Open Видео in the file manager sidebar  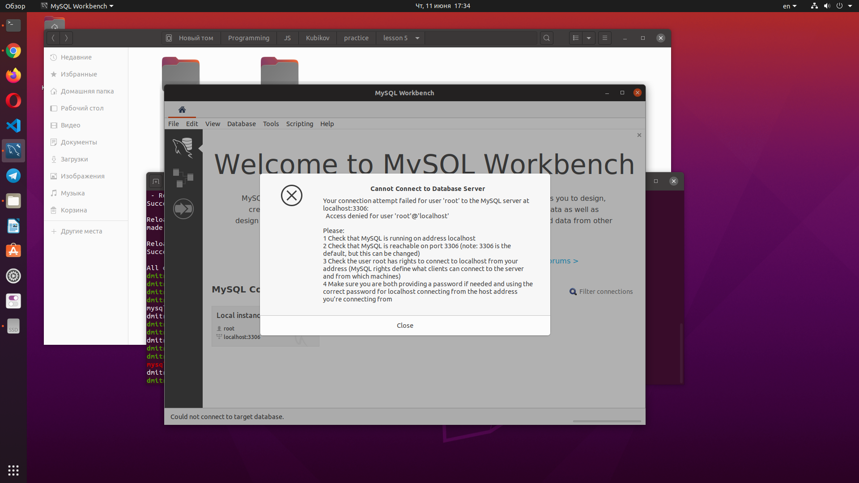(x=86, y=125)
